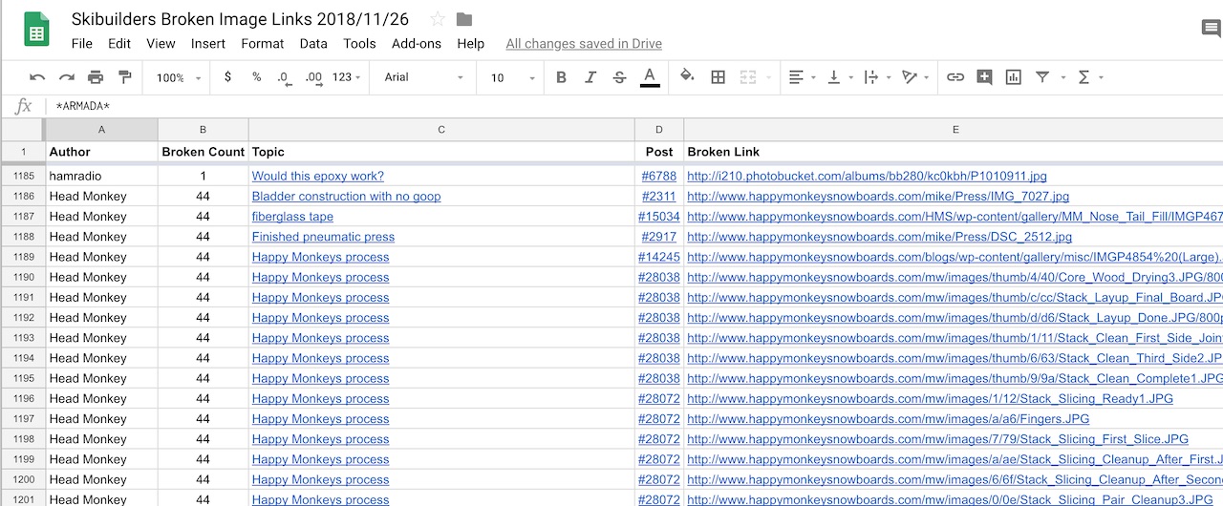Open the 100% zoom dropdown

click(x=180, y=77)
